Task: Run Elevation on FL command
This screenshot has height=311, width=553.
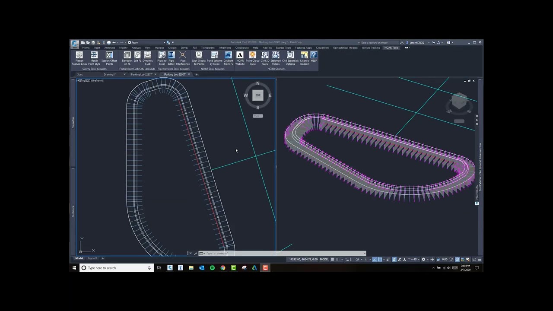Action: coord(127,58)
